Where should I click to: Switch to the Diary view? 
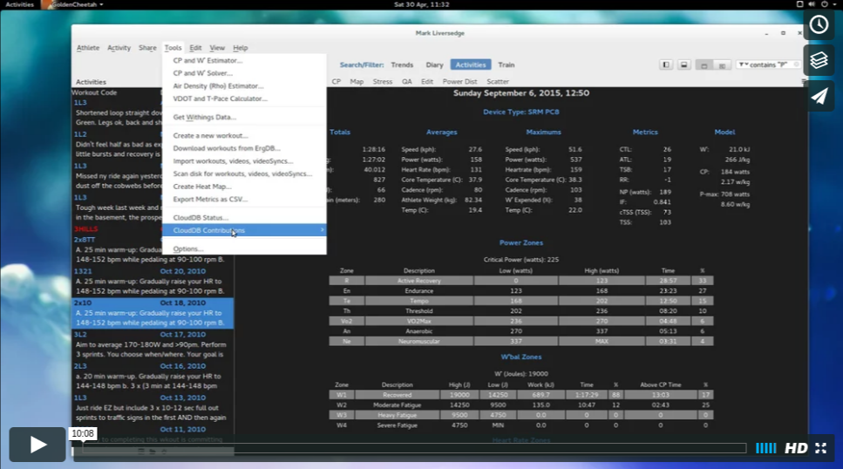point(434,65)
